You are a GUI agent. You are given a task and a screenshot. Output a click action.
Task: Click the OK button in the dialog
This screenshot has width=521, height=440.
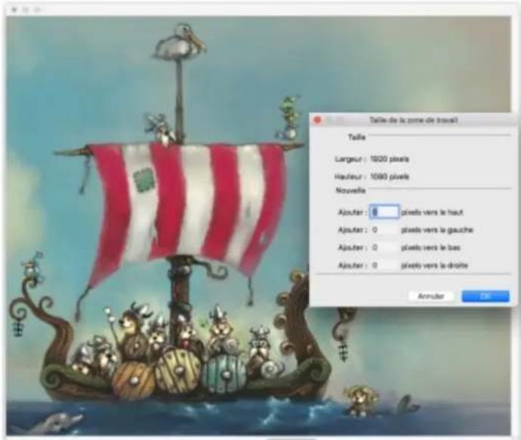[485, 296]
